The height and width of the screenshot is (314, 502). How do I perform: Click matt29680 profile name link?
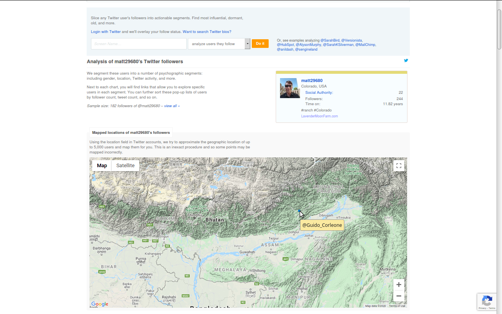click(312, 80)
